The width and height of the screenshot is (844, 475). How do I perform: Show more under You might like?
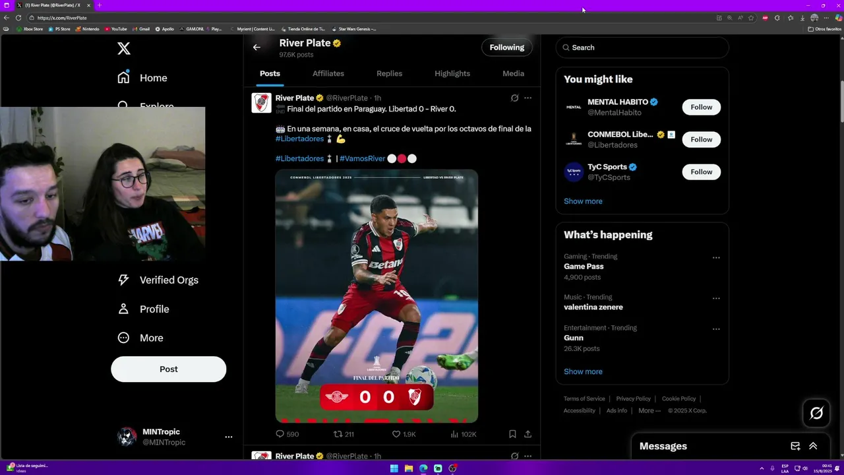click(x=583, y=201)
